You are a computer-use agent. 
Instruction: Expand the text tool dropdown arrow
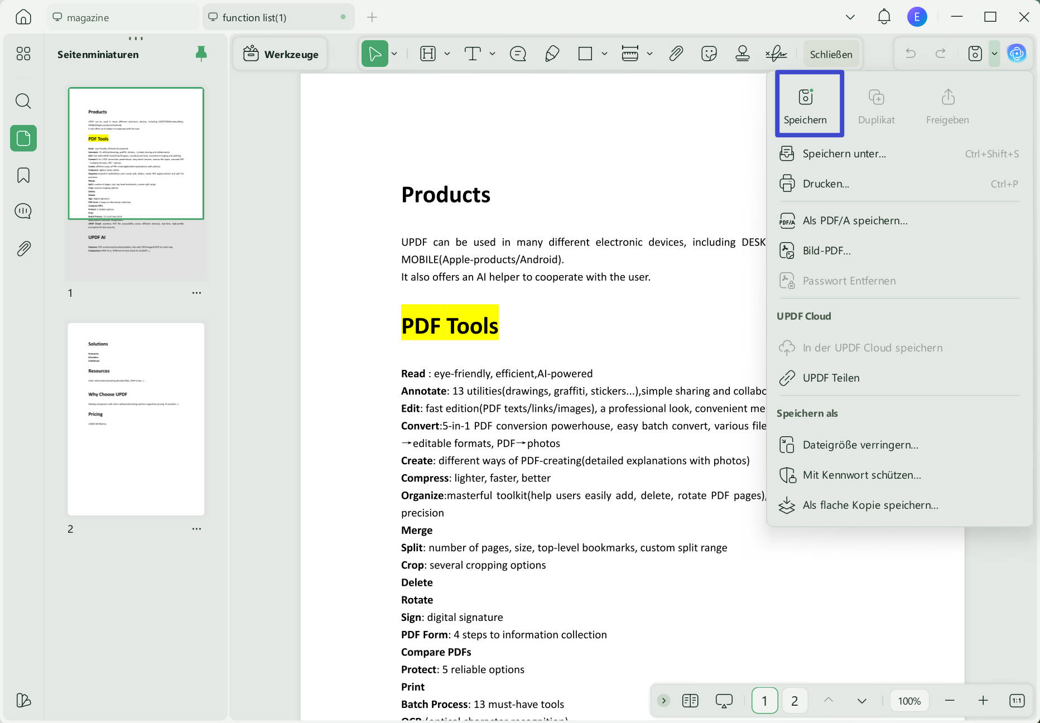click(x=492, y=54)
